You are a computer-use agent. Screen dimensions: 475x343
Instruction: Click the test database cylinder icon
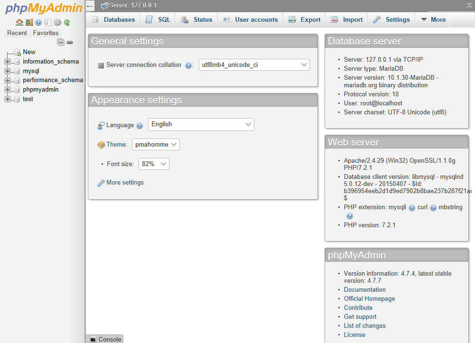point(17,99)
